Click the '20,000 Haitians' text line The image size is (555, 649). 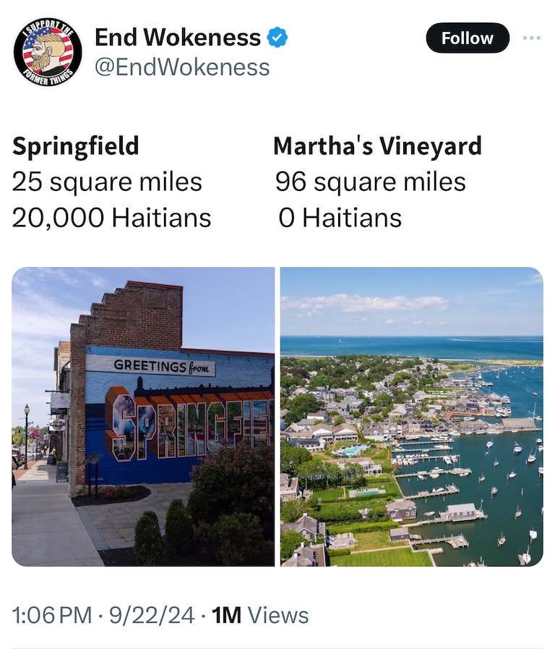coord(111,218)
